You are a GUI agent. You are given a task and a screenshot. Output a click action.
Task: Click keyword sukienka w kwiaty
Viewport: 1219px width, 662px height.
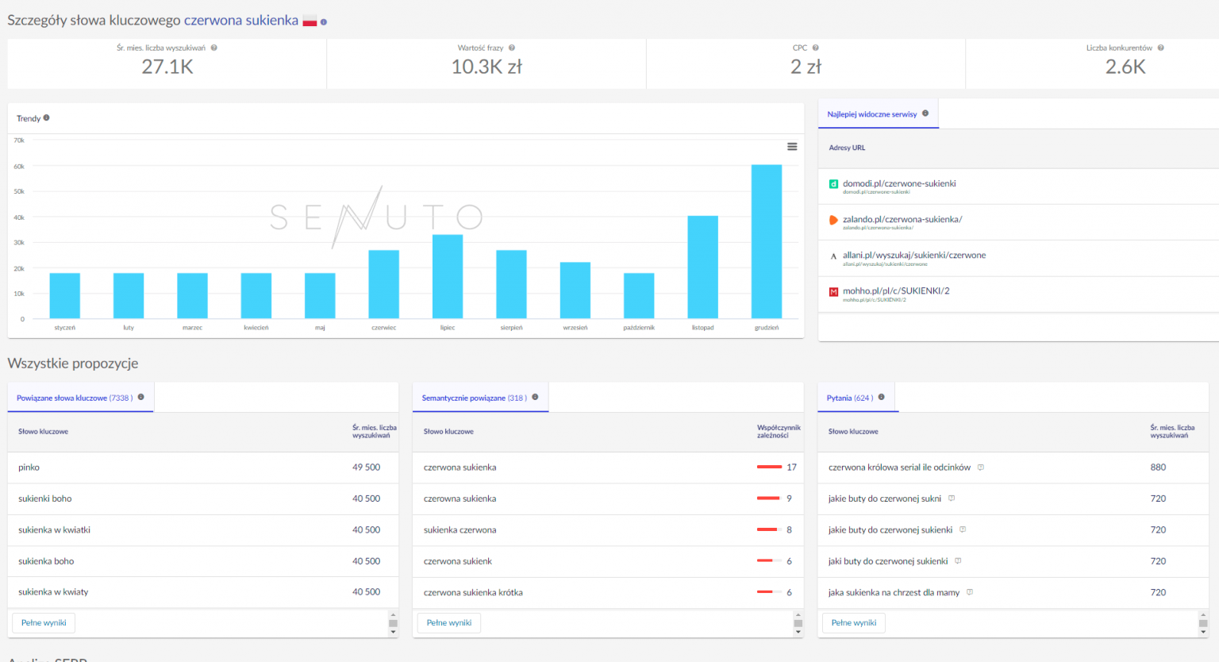tap(53, 592)
